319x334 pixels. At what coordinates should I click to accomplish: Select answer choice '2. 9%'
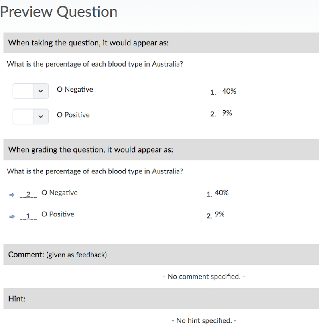(x=221, y=113)
